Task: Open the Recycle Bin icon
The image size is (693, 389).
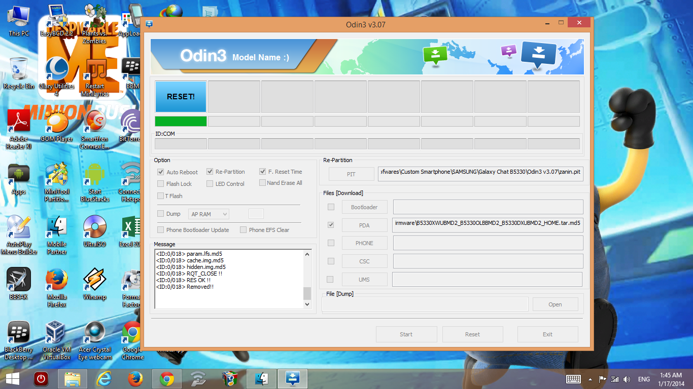Action: tap(19, 73)
